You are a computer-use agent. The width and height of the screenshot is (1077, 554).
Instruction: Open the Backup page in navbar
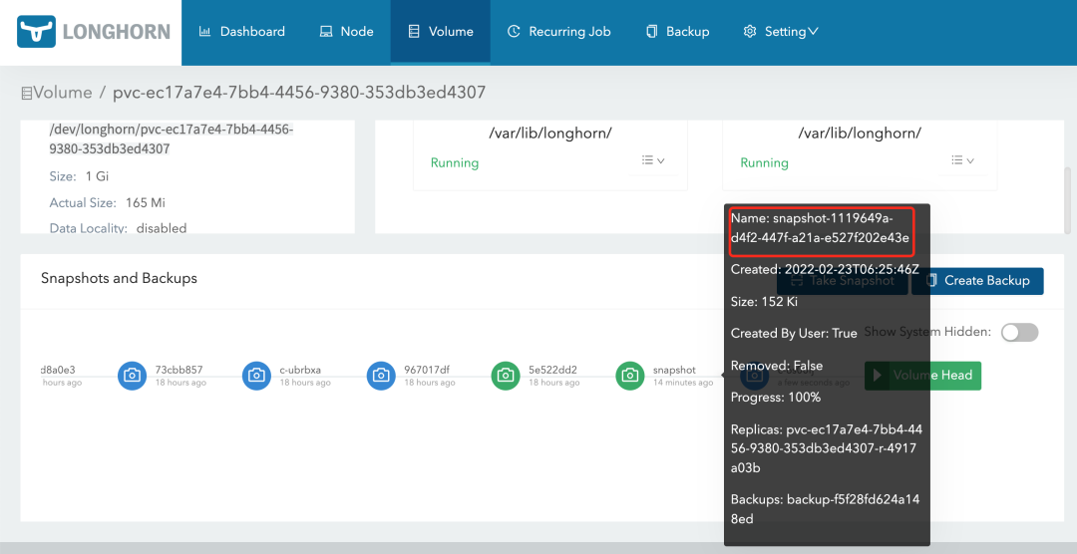677,32
